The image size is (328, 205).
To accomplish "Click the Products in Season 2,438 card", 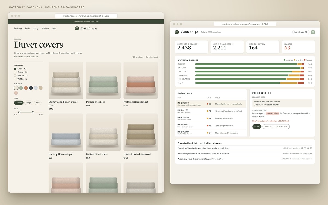I will [x=191, y=47].
